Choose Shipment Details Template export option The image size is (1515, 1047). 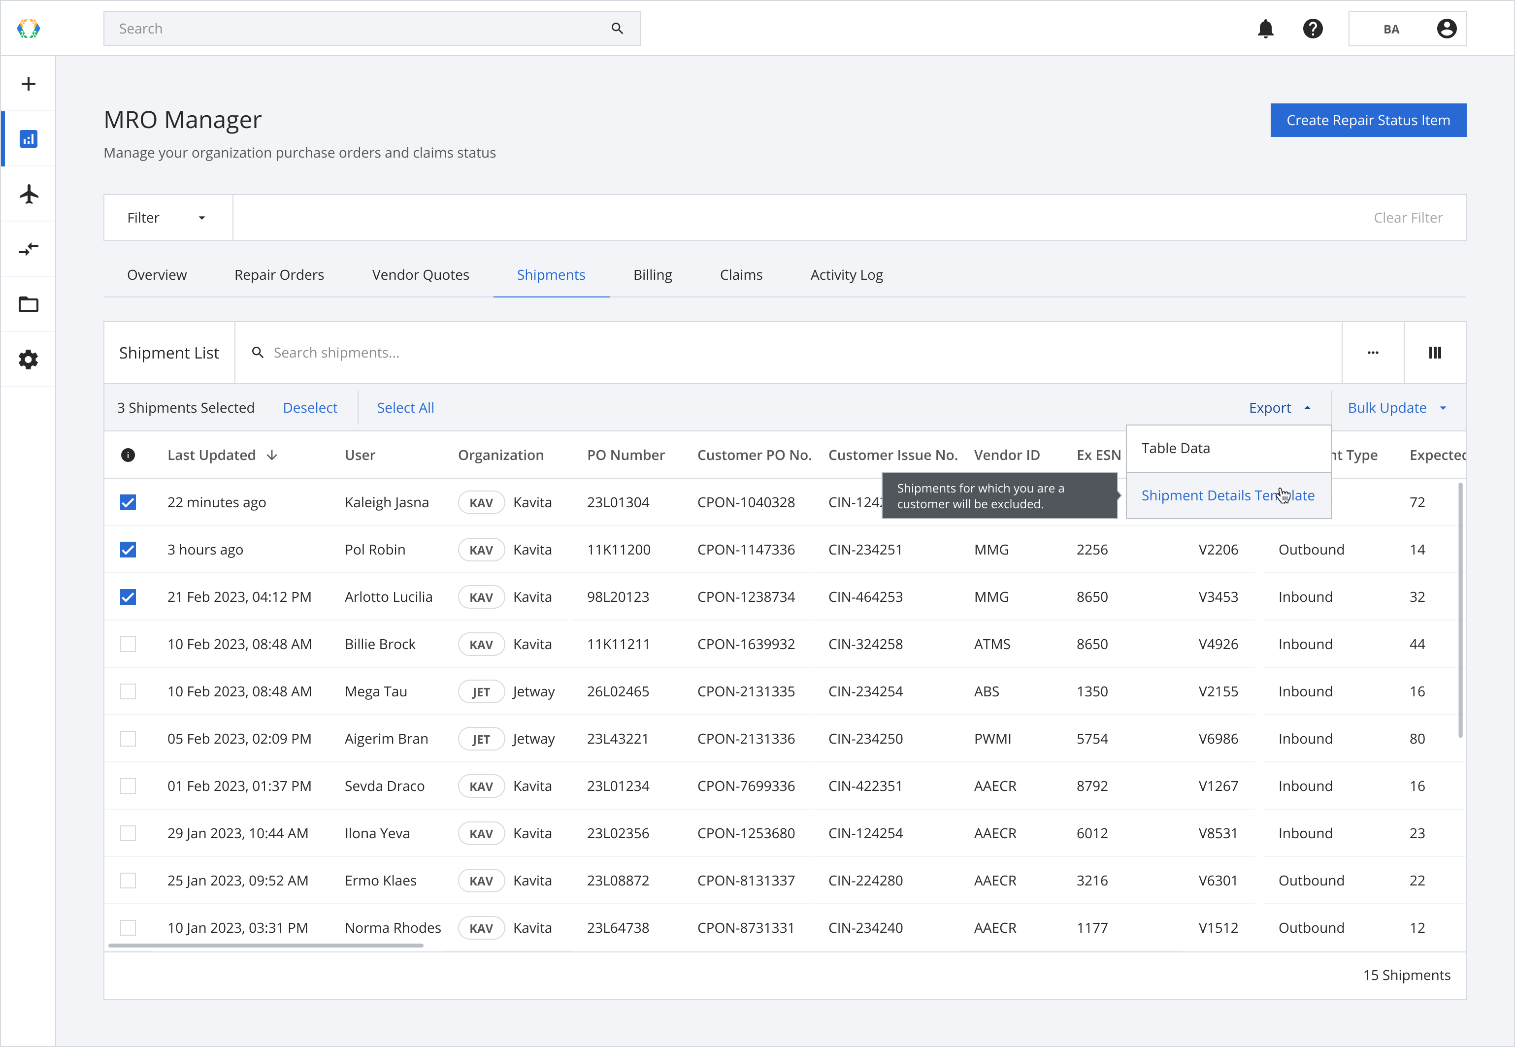pyautogui.click(x=1228, y=495)
